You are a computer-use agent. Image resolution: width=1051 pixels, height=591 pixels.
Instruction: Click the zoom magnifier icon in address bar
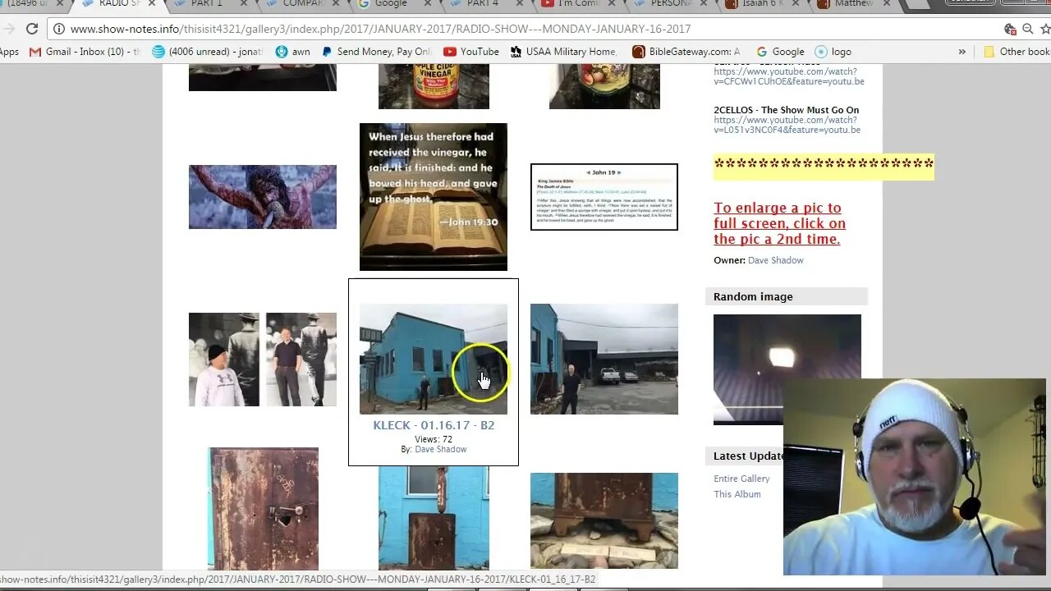[1027, 29]
